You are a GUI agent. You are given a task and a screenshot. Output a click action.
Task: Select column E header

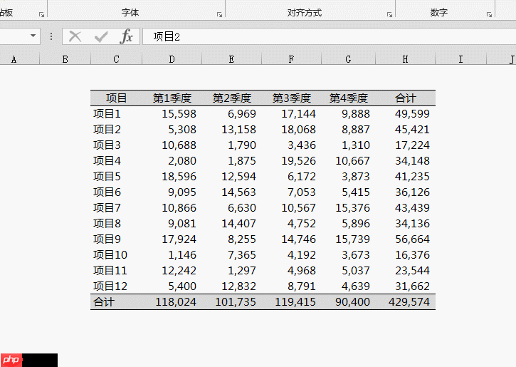click(x=232, y=59)
